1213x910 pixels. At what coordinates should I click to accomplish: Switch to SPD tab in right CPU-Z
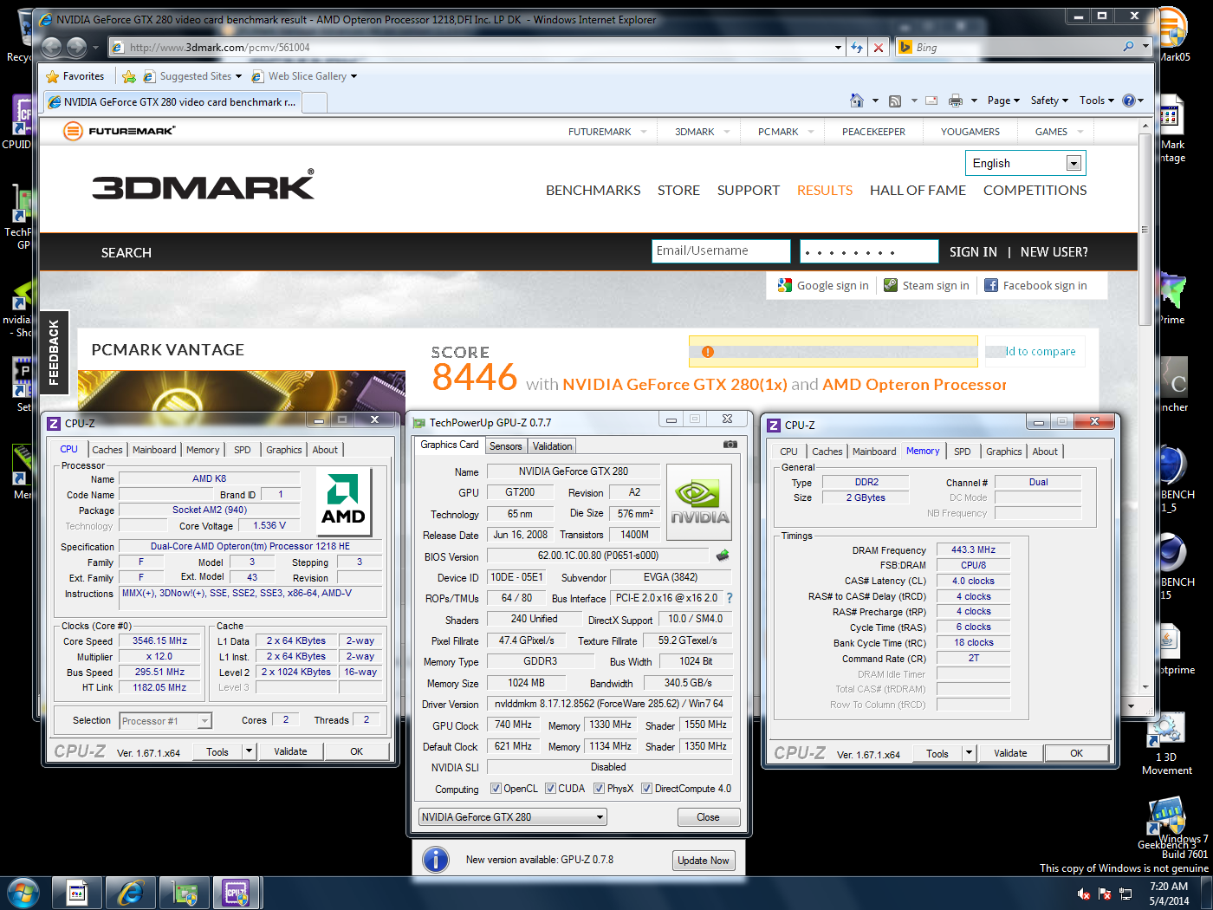coord(962,452)
